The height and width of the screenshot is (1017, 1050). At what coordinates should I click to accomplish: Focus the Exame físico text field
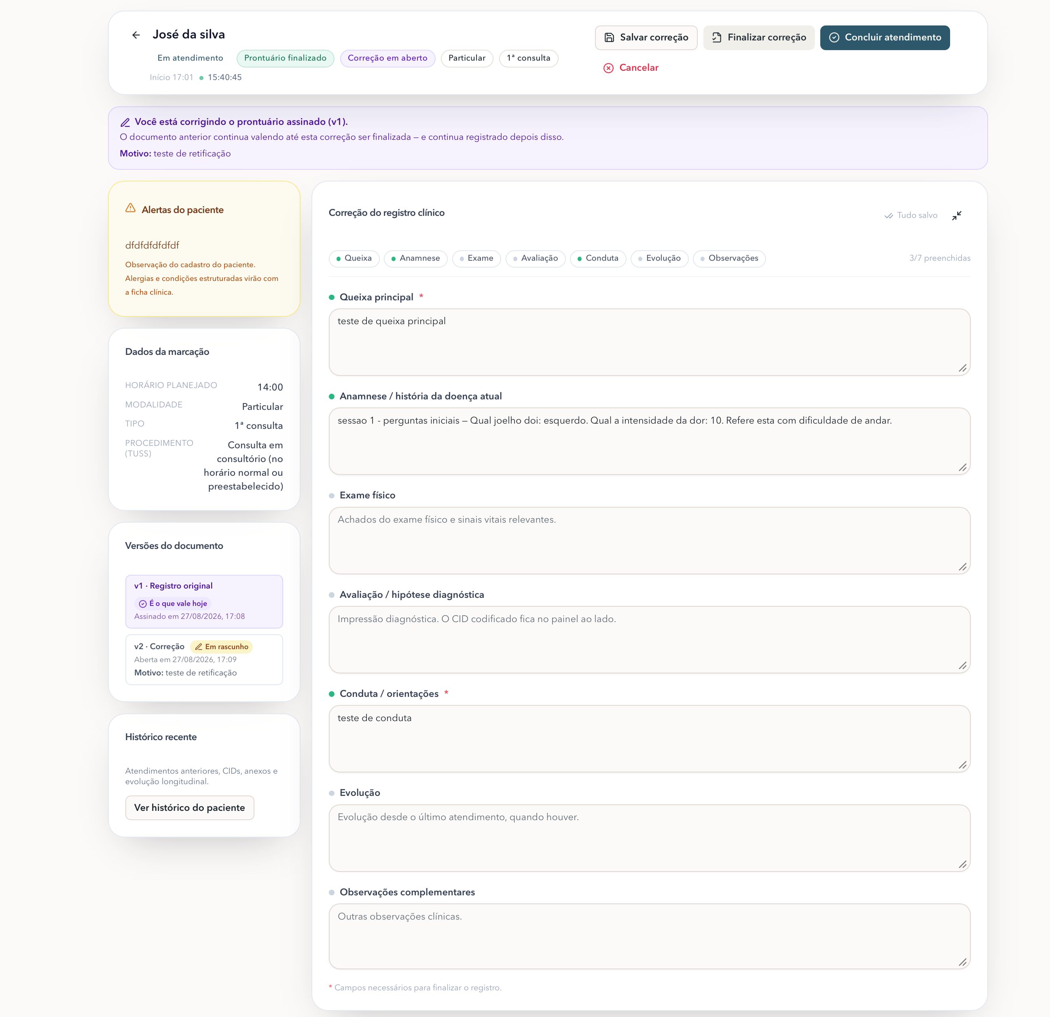tap(649, 540)
